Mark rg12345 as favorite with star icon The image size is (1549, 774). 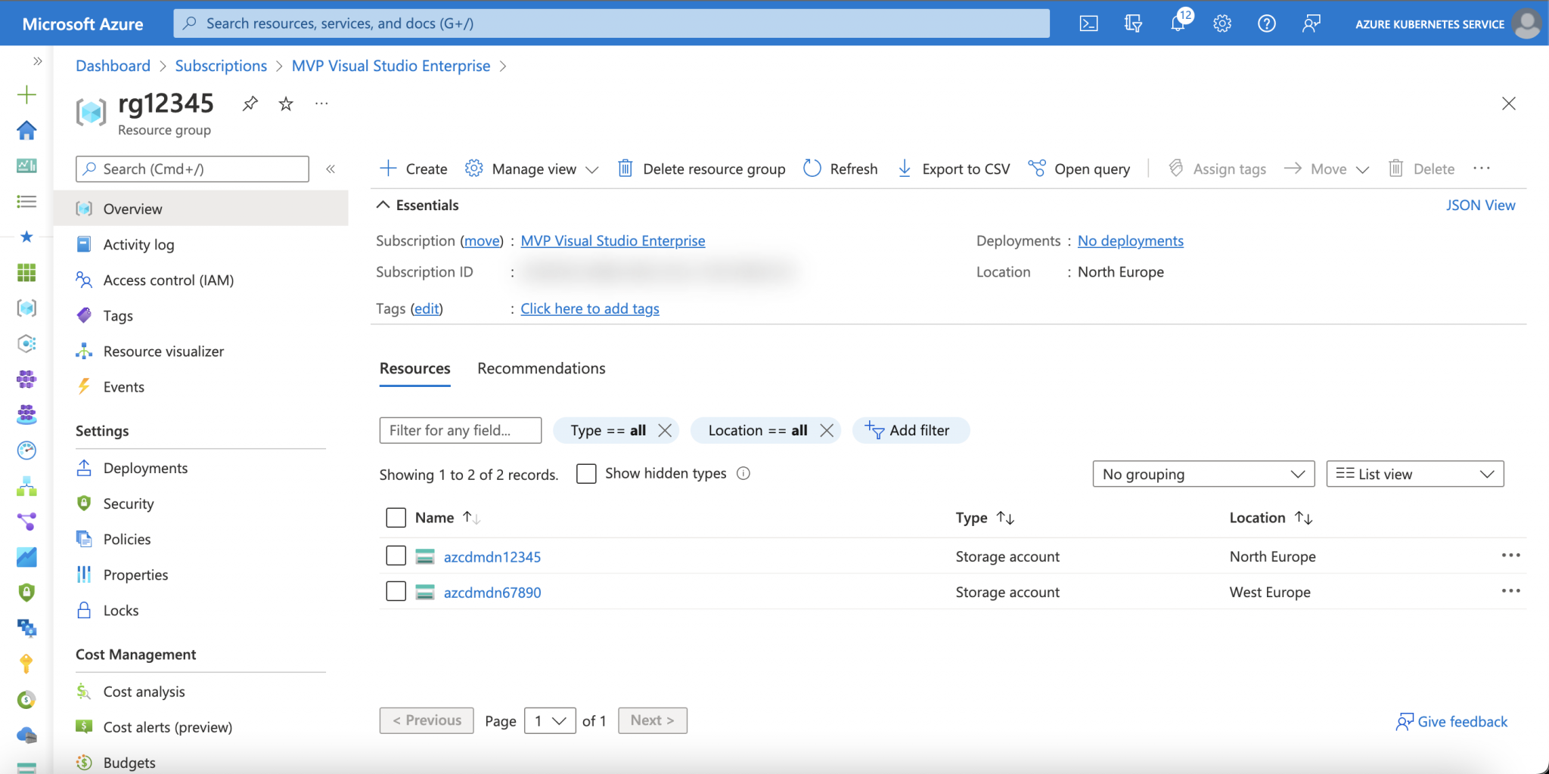coord(285,104)
